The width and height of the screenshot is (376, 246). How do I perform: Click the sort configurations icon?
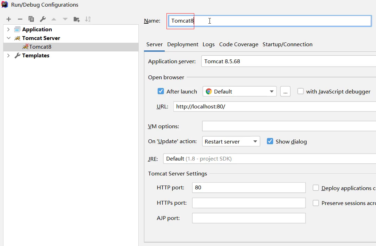tap(88, 19)
